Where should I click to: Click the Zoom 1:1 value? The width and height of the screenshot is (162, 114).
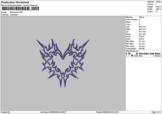point(157,12)
